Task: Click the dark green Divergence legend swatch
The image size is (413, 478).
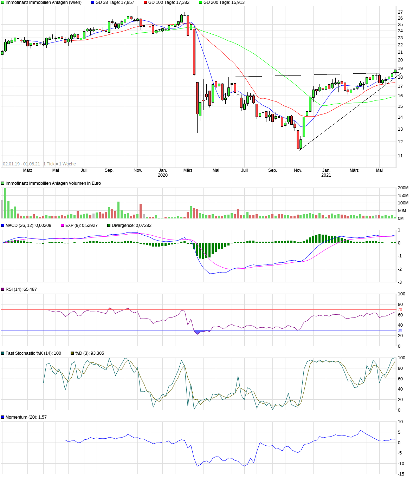Action: click(x=109, y=225)
